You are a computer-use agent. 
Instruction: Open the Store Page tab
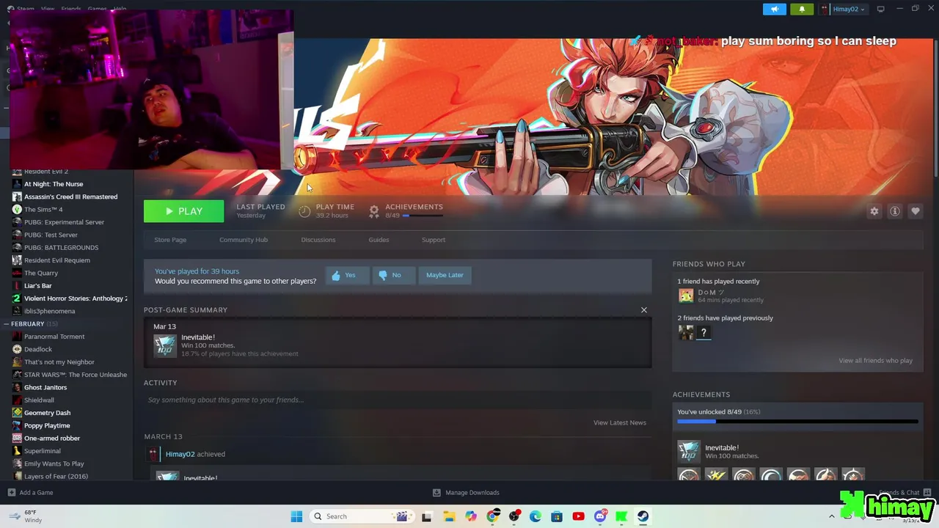[x=170, y=240]
